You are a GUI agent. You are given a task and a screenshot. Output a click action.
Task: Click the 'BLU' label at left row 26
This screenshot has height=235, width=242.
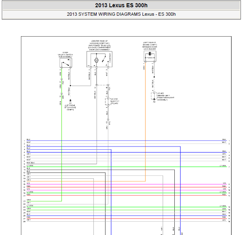pyautogui.click(x=29, y=214)
